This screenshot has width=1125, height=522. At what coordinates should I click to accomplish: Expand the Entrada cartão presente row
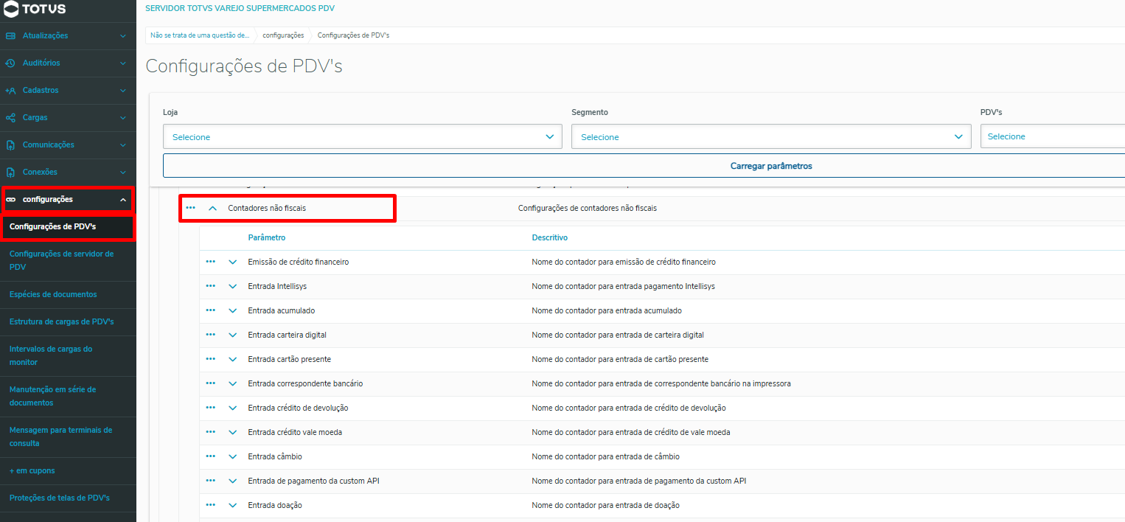point(233,359)
